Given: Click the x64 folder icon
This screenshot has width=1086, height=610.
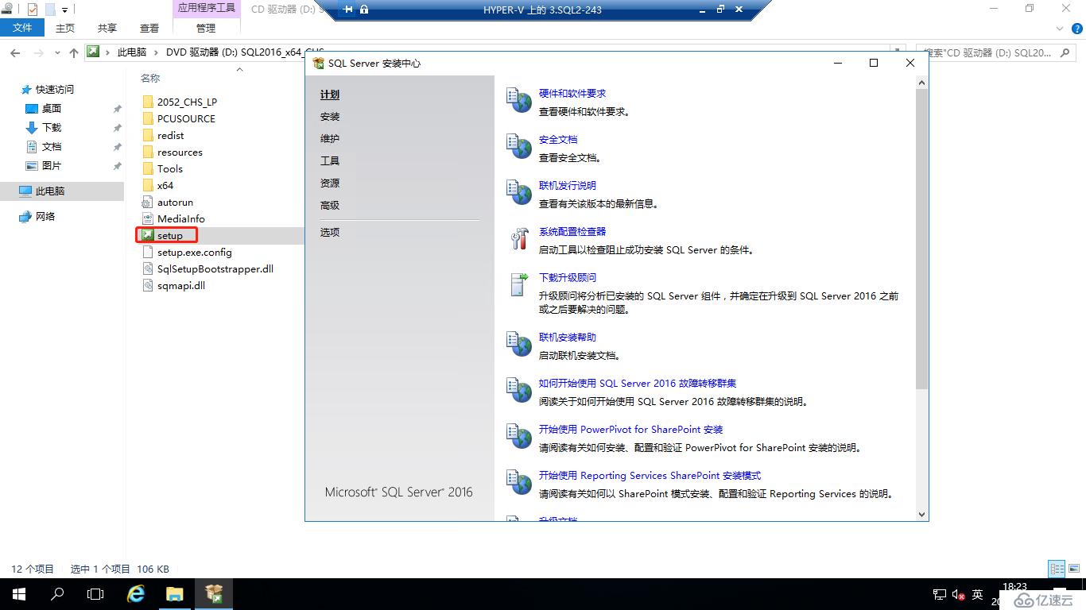Looking at the screenshot, I should 148,185.
